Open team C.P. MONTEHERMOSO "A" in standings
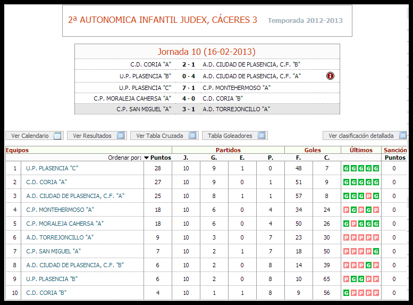This screenshot has height=305, width=413. [x=60, y=210]
